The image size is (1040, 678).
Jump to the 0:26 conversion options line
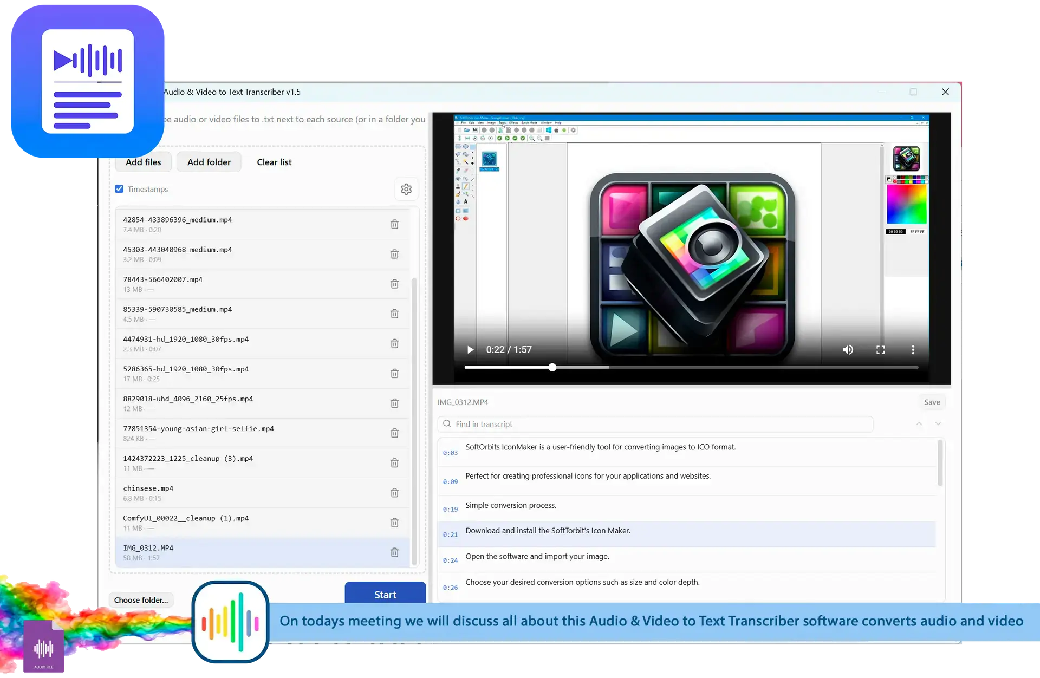(687, 586)
